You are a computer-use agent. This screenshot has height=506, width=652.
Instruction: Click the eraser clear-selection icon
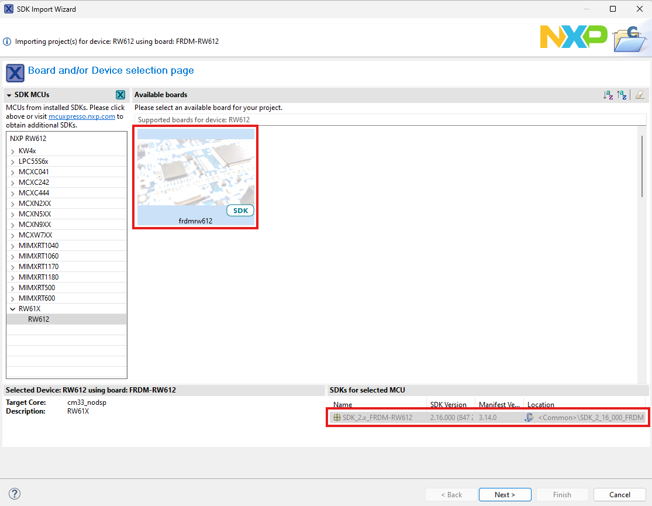pyautogui.click(x=640, y=95)
